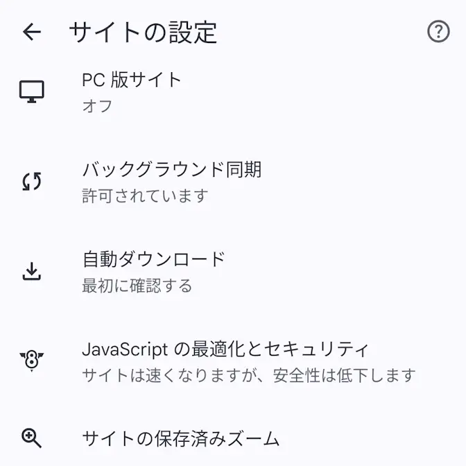Tap the background sync arrows icon
This screenshot has width=466, height=466.
click(32, 182)
